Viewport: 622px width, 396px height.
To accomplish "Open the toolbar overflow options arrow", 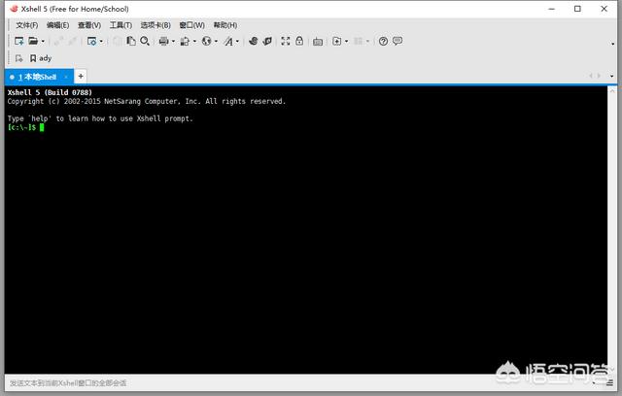I will 612,44.
